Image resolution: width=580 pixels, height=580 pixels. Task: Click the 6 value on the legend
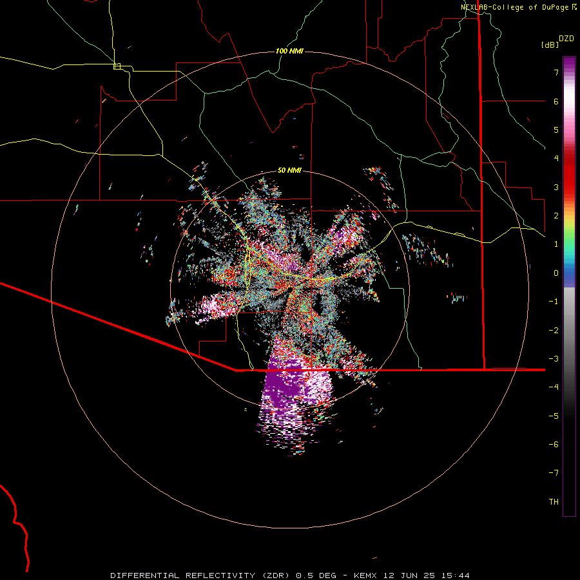click(x=556, y=101)
